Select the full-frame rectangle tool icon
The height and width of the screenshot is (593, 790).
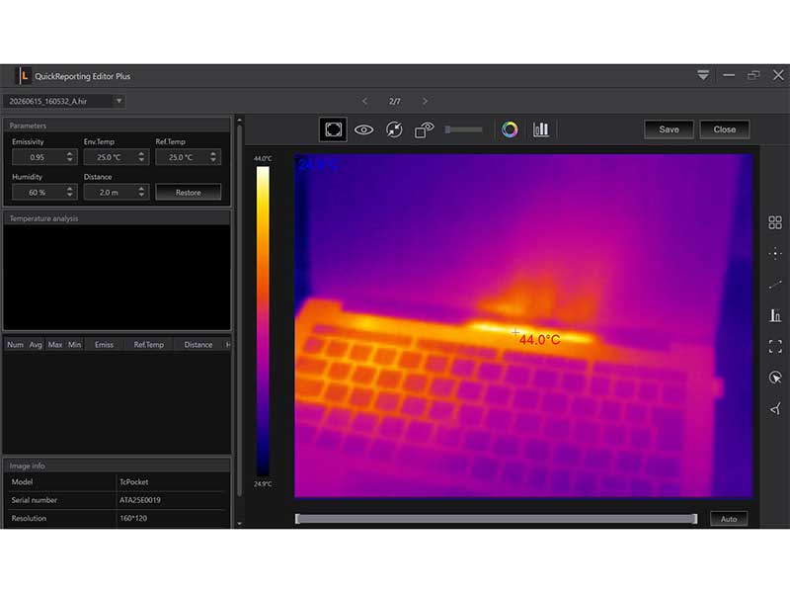click(x=333, y=129)
